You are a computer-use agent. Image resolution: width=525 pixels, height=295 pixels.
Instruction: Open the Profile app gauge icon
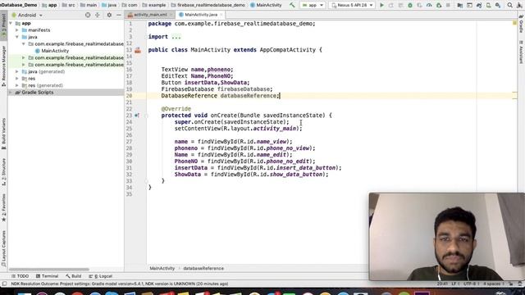tap(429, 5)
